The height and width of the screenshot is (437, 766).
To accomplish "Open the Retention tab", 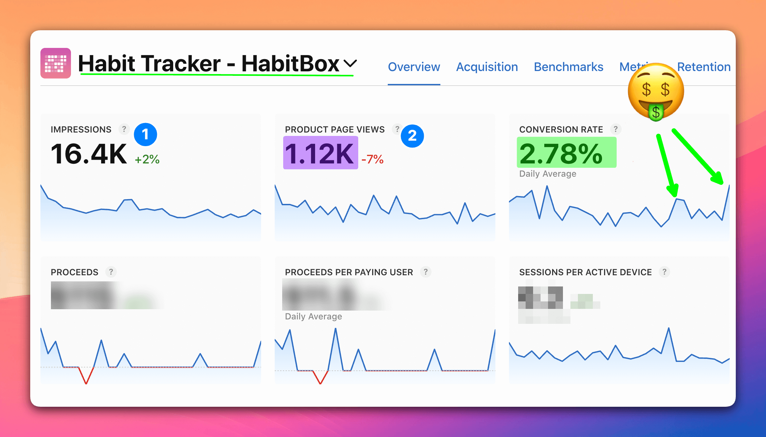I will coord(704,67).
